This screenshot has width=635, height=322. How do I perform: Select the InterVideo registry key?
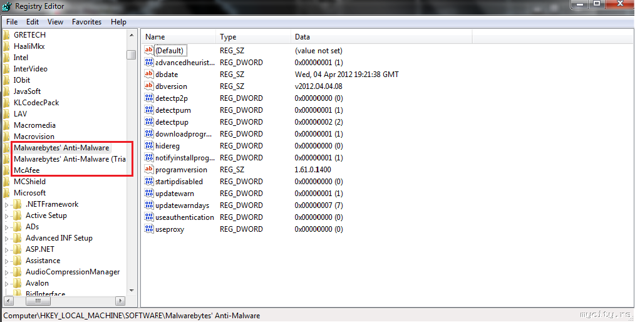click(31, 69)
